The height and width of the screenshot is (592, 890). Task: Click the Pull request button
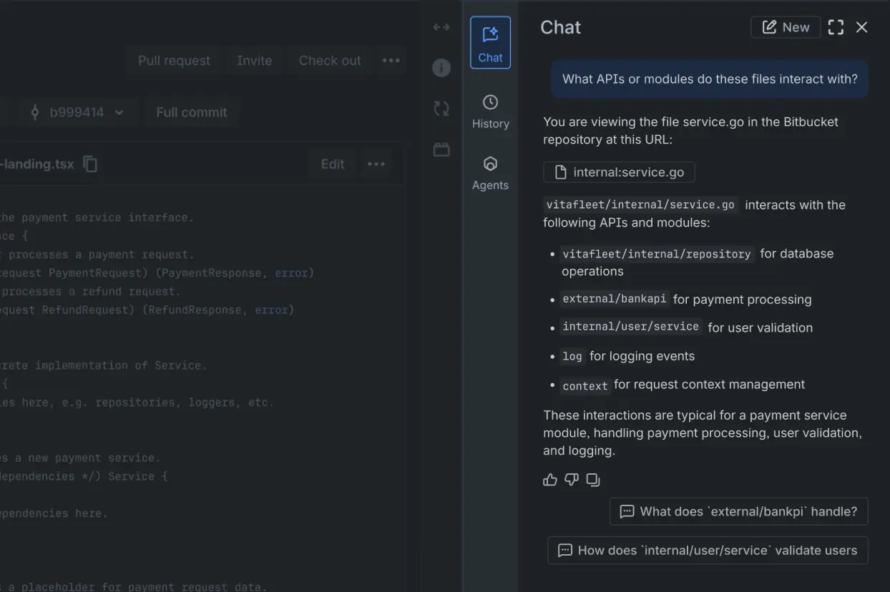(x=174, y=61)
